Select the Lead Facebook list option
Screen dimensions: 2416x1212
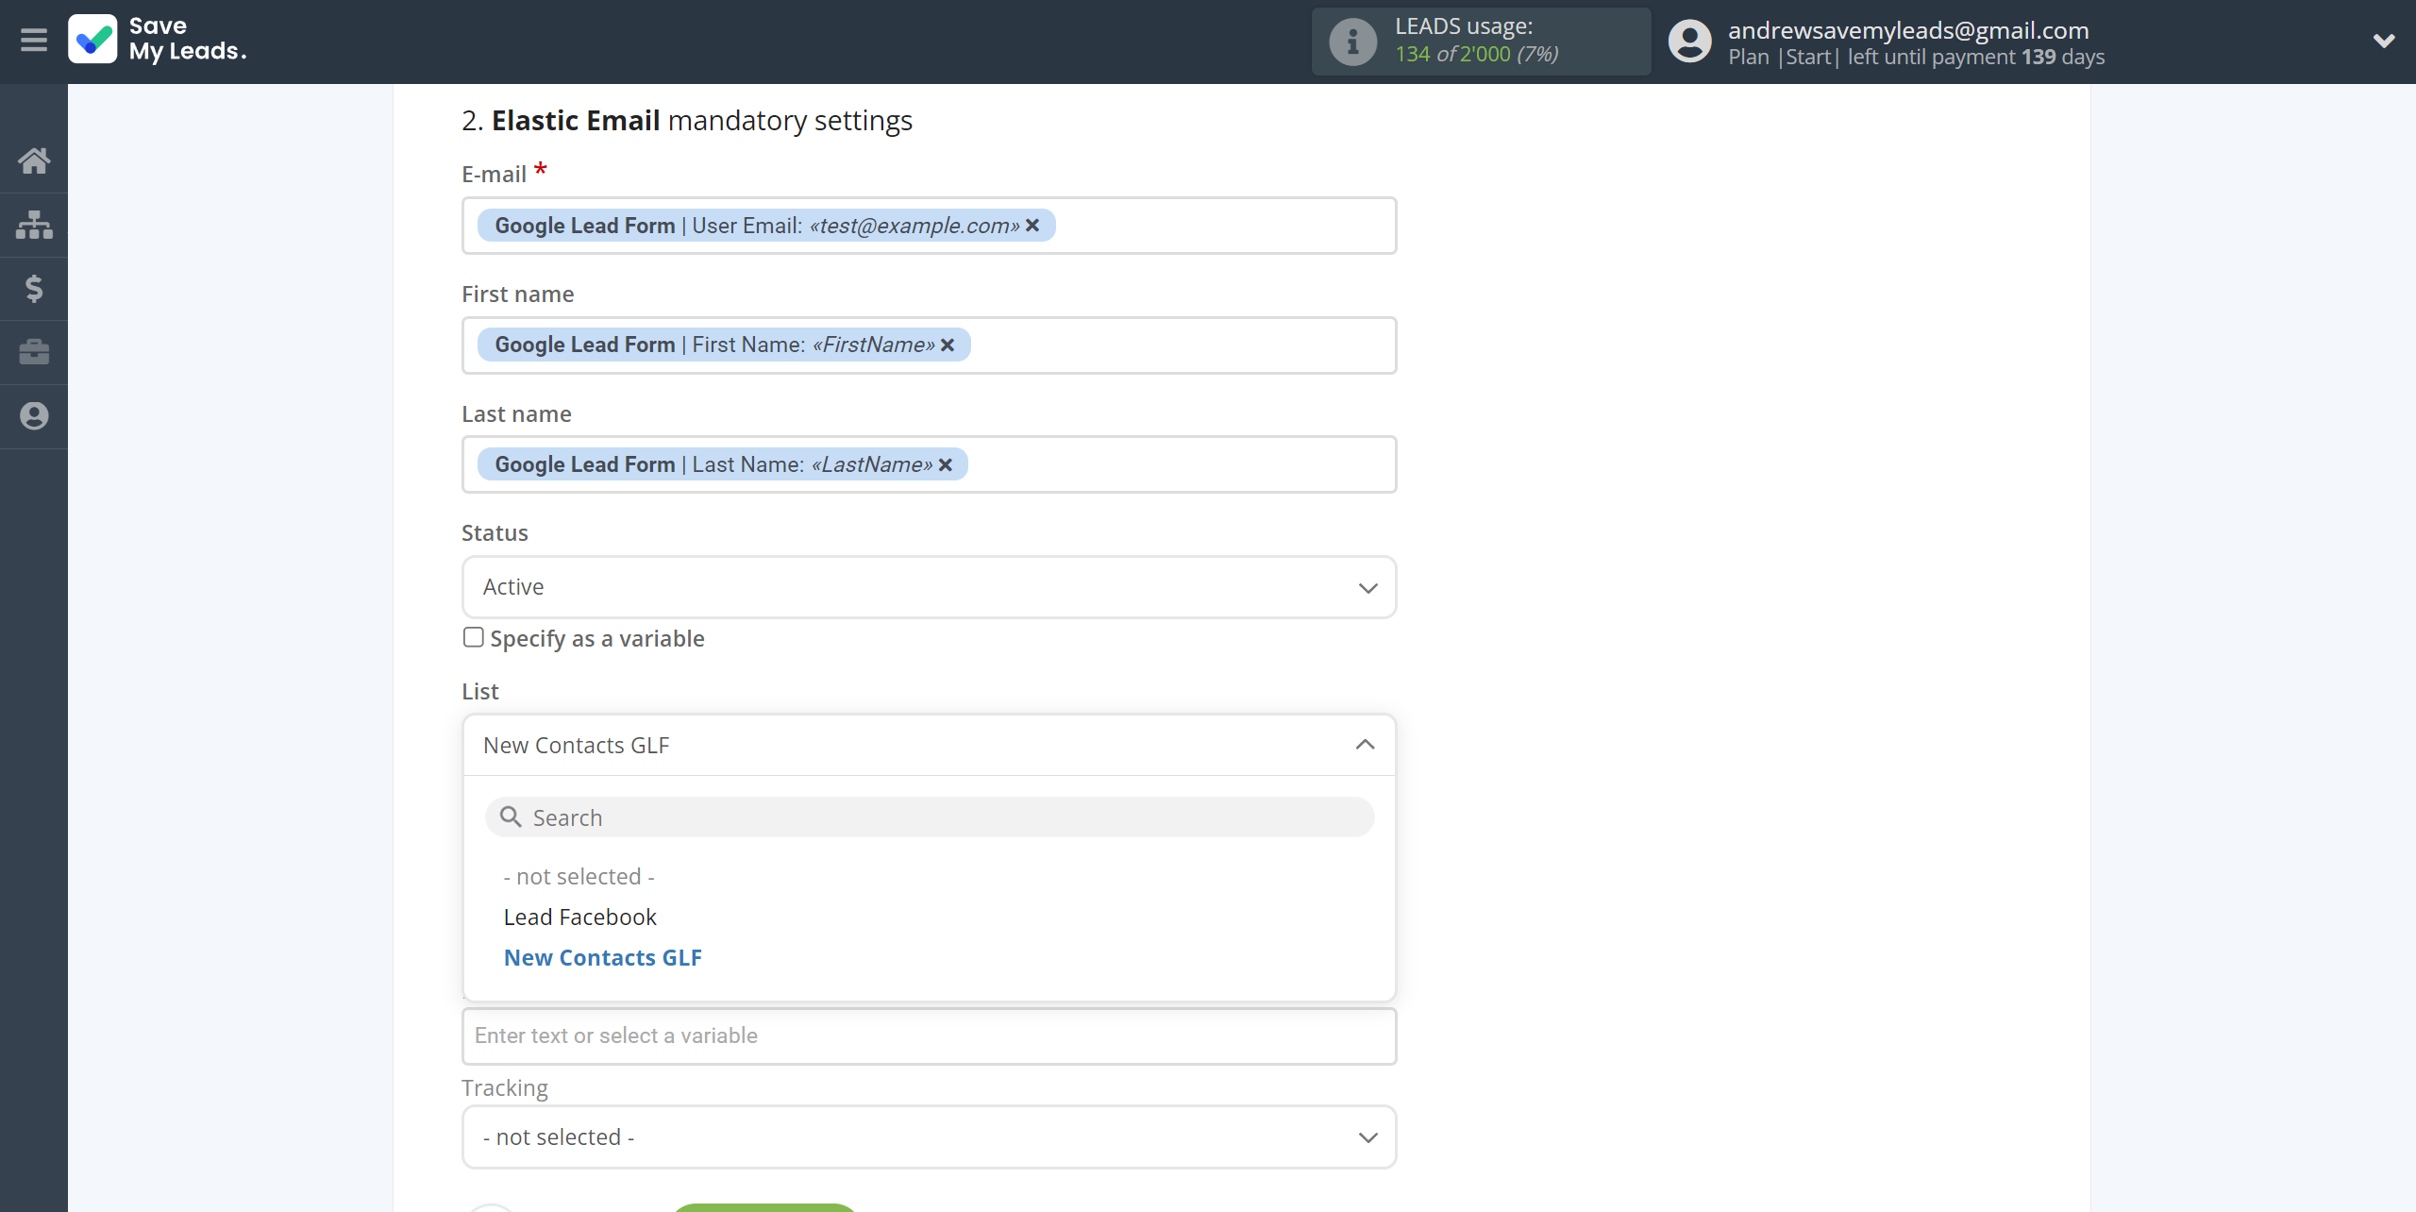pyautogui.click(x=580, y=917)
